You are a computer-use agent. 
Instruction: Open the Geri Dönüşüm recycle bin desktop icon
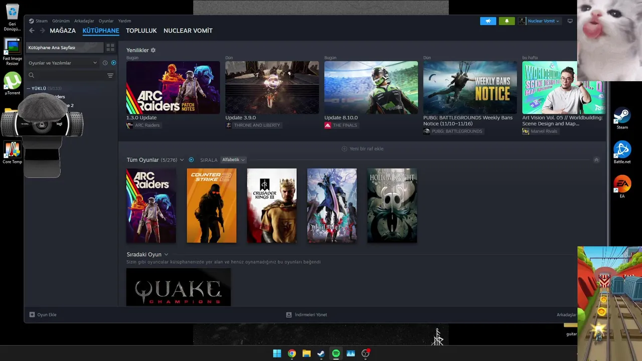(12, 18)
